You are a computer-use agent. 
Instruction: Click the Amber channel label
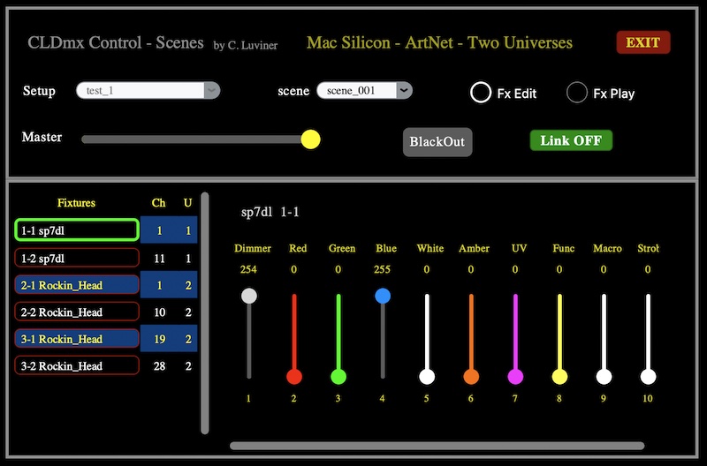[474, 248]
